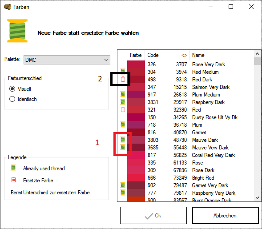This screenshot has width=262, height=229.
Task: Click the used-thread spool icon for 718 Plum
Action: [123, 125]
